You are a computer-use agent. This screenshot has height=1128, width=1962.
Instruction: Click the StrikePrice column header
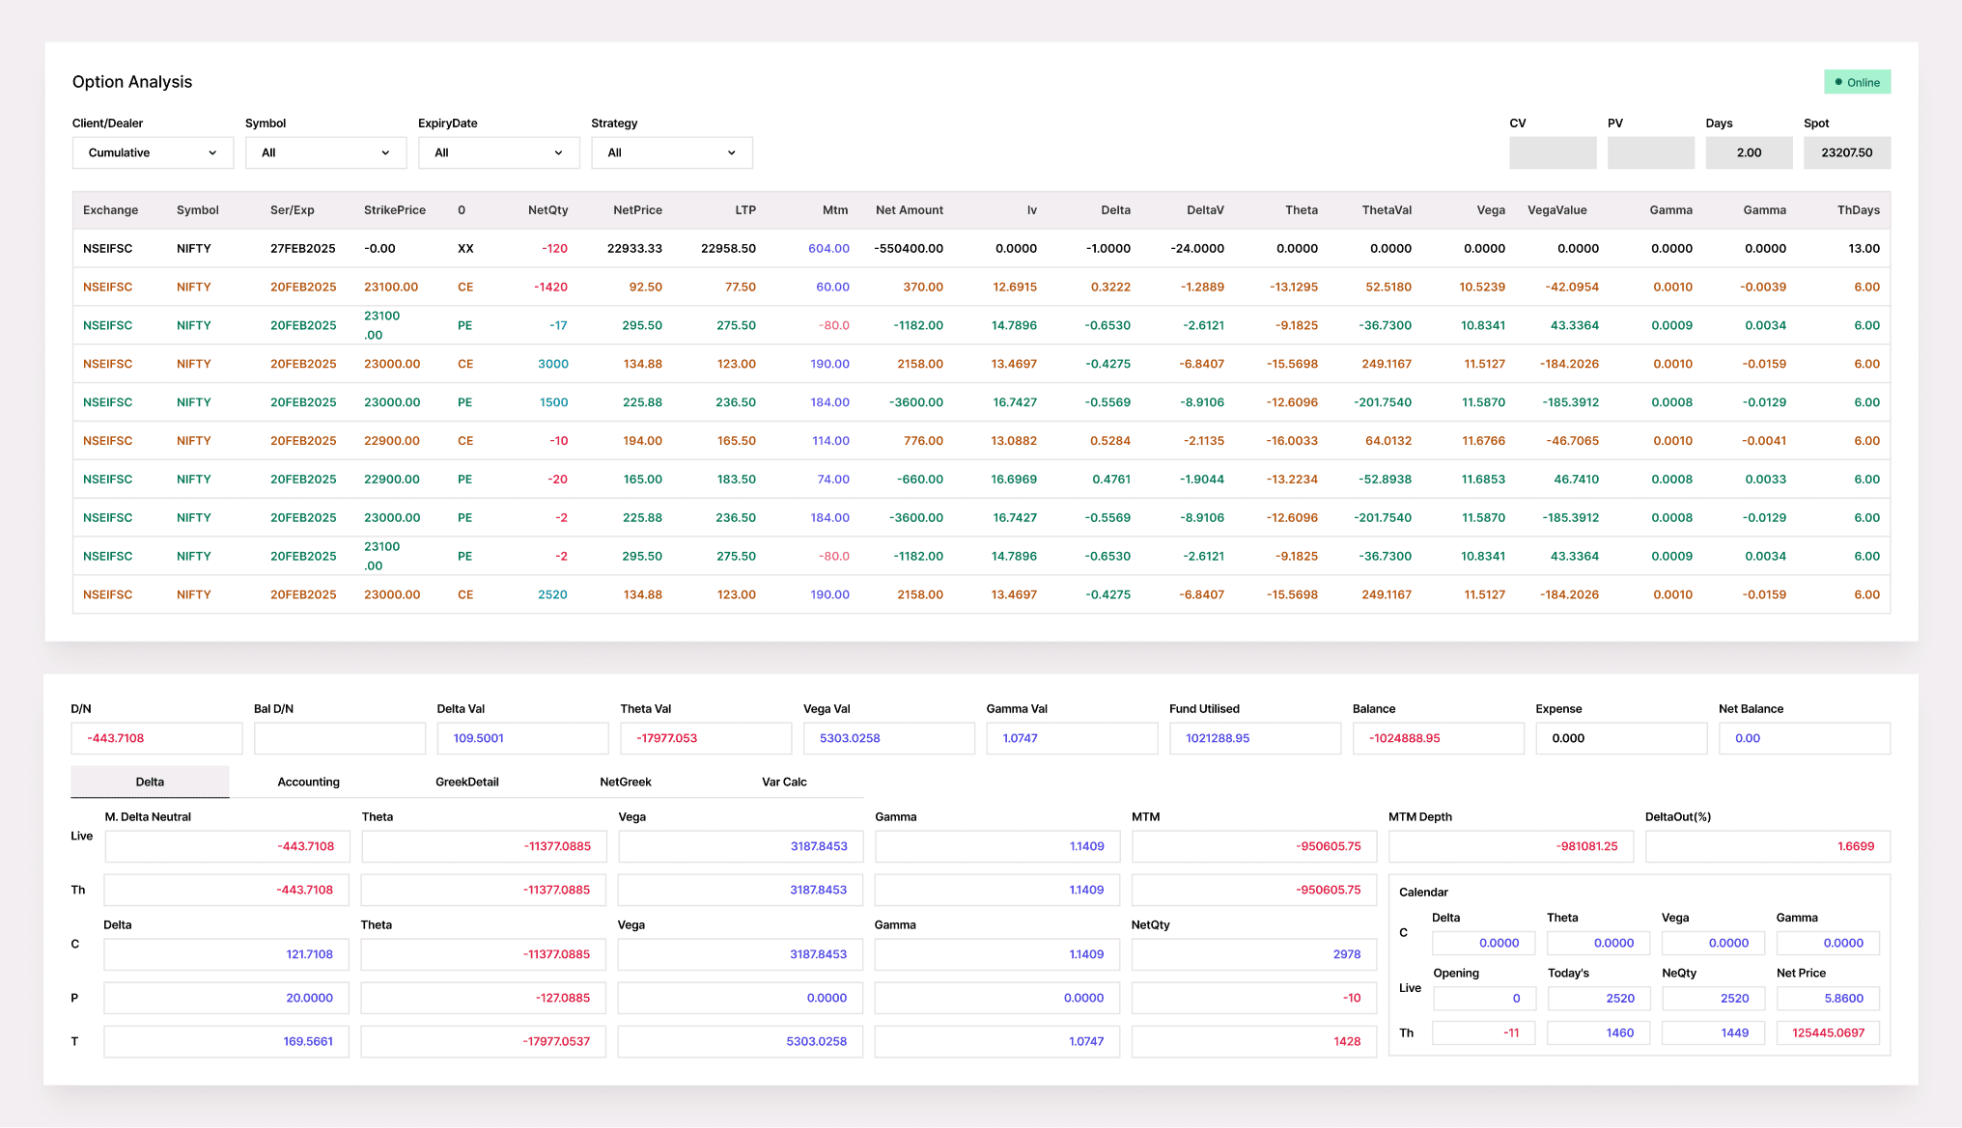(x=395, y=210)
